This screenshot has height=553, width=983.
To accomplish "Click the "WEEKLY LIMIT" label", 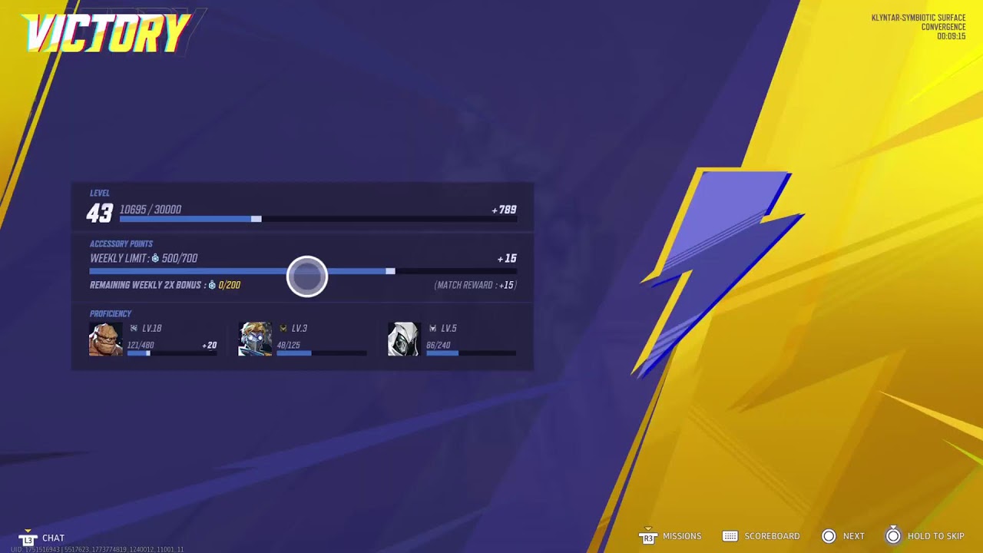I will [118, 259].
